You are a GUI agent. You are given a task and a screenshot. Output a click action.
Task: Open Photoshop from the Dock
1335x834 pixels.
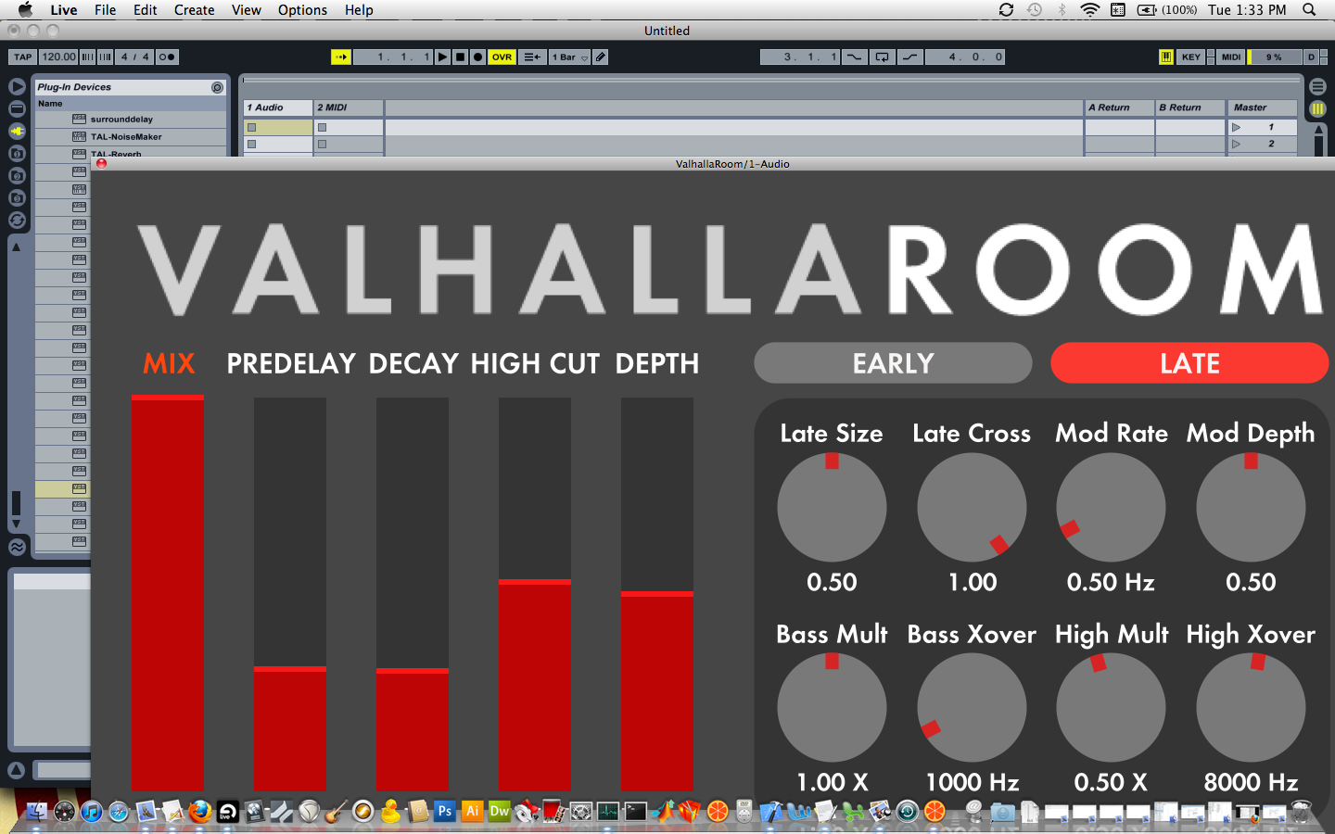click(444, 811)
